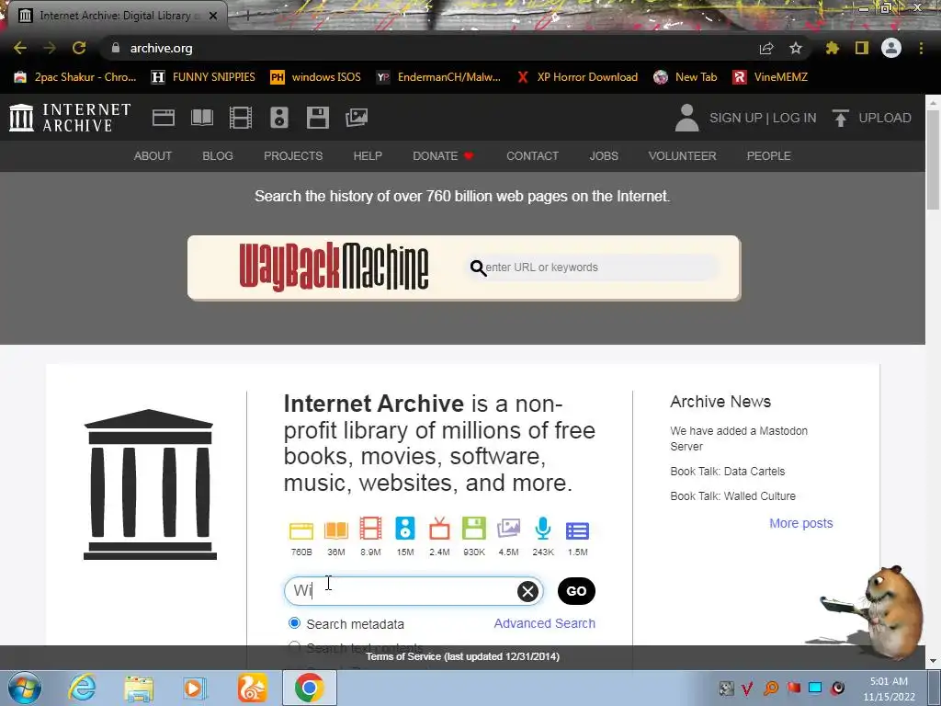Image resolution: width=941 pixels, height=706 pixels.
Task: Click UPLOAD text link
Action: pos(885,118)
